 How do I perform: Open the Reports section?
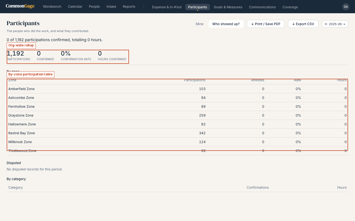pos(129,7)
